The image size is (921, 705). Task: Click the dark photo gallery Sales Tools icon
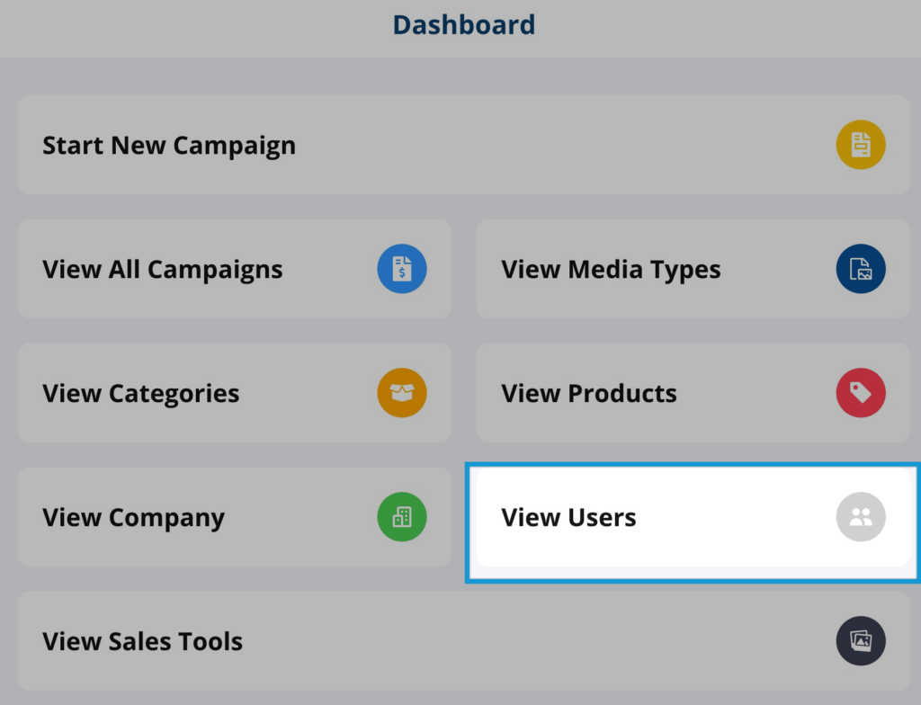pyautogui.click(x=861, y=640)
